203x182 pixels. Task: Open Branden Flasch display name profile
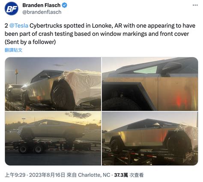(42, 5)
